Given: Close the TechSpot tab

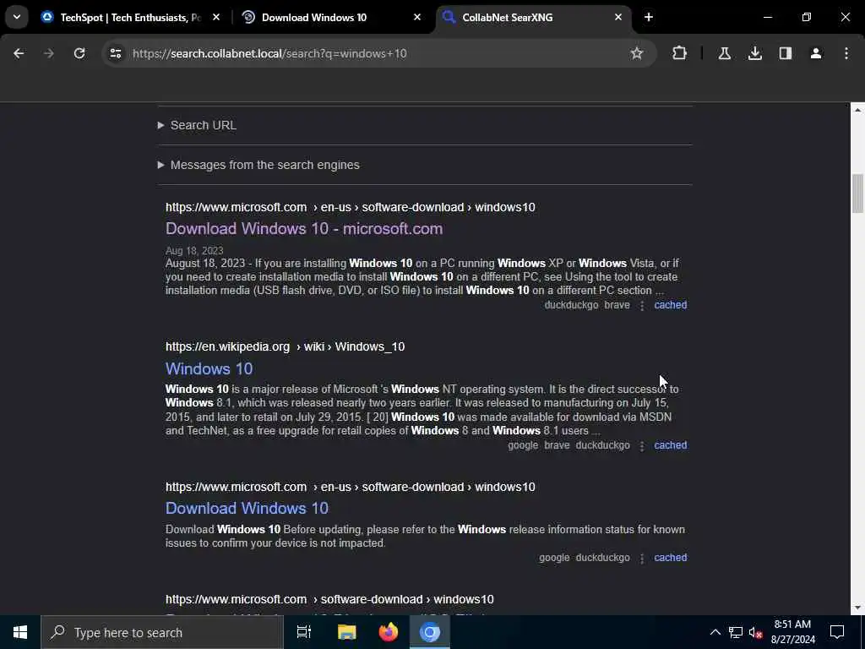Looking at the screenshot, I should (216, 17).
